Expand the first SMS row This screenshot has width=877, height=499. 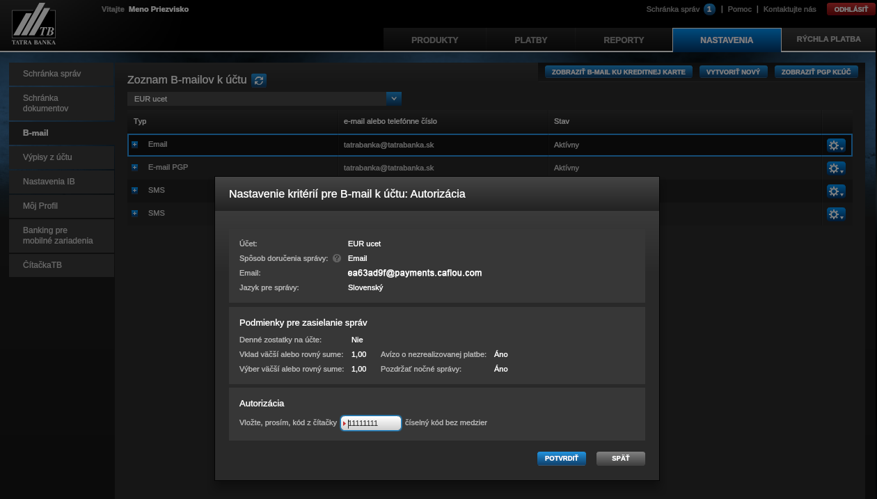(135, 190)
